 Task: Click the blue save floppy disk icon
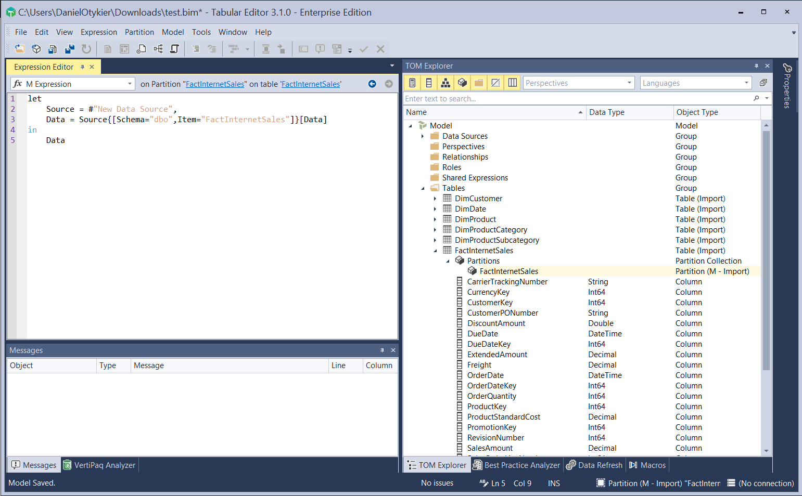coord(69,49)
